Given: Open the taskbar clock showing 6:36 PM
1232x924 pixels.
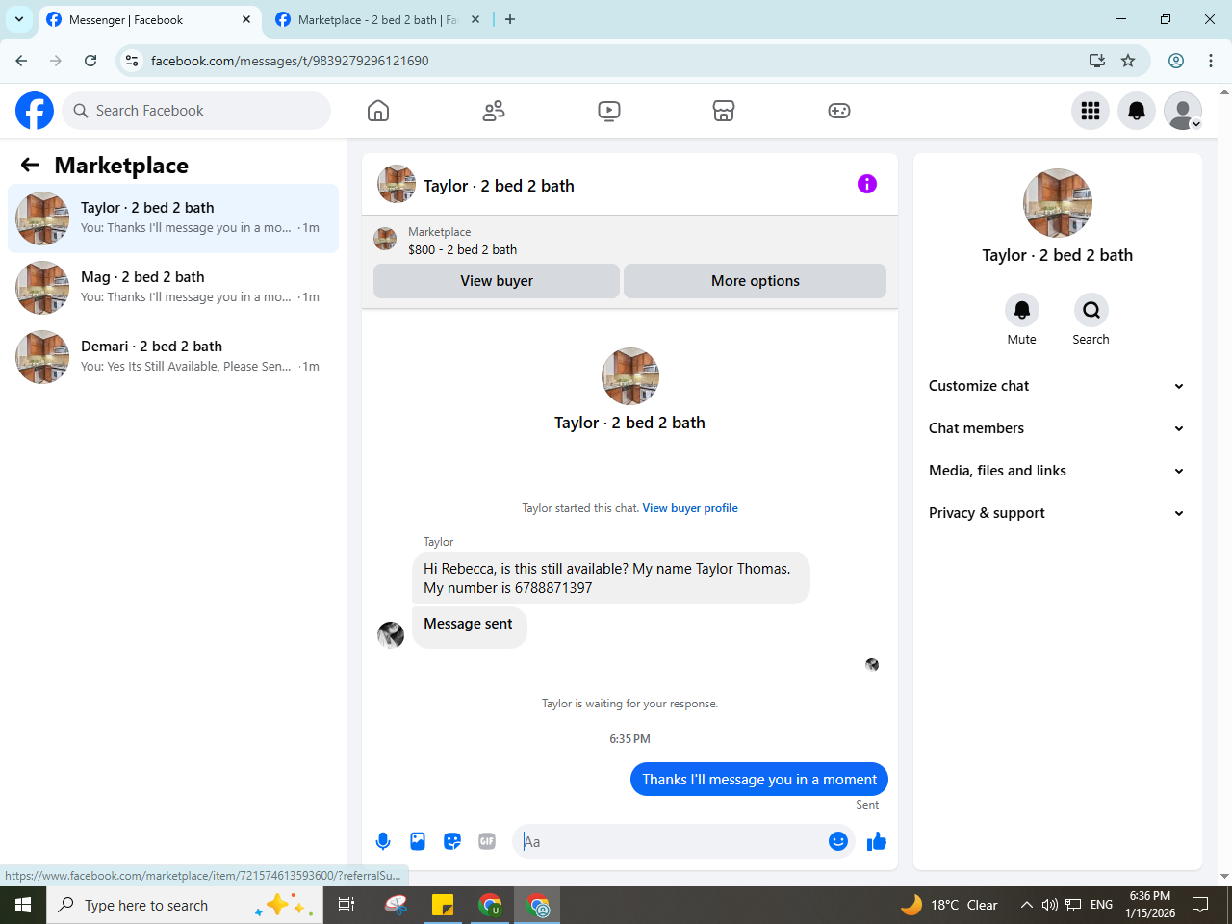Looking at the screenshot, I should pyautogui.click(x=1150, y=905).
